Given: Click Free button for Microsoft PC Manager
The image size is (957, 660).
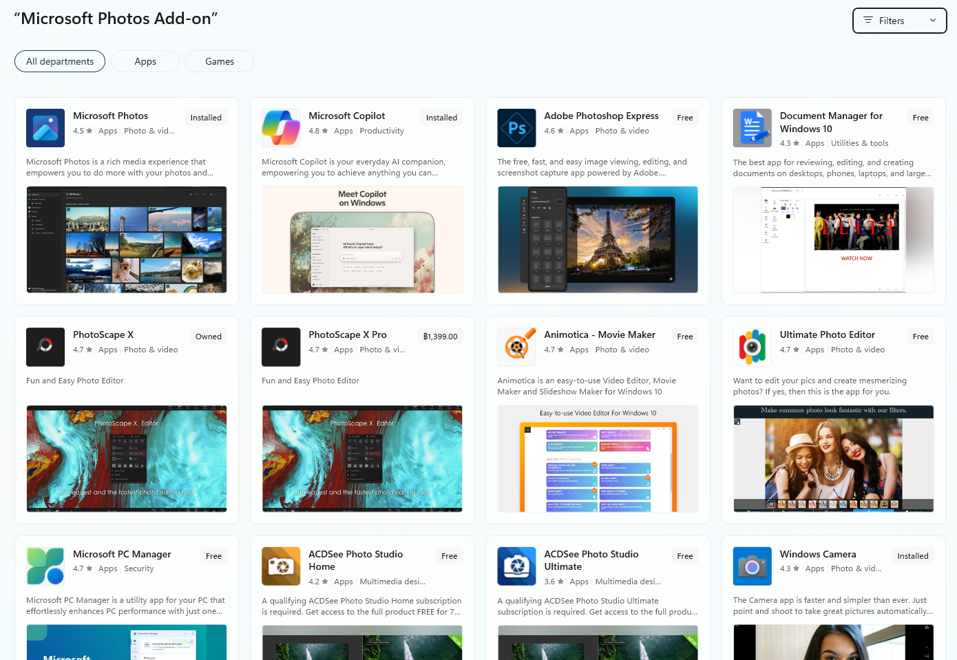Looking at the screenshot, I should point(214,556).
